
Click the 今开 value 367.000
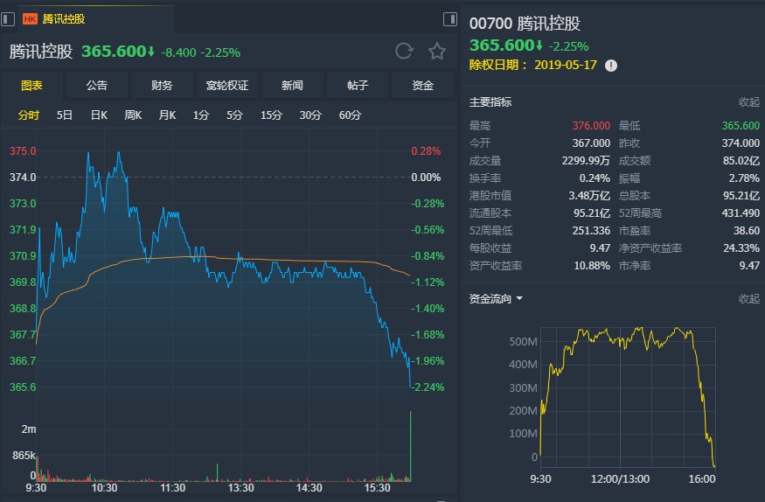[x=591, y=143]
